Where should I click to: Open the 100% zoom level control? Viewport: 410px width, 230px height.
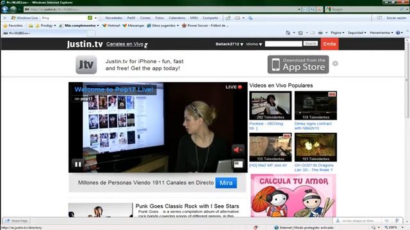tap(393, 227)
